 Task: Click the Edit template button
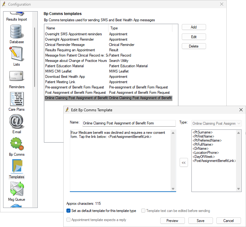(x=194, y=37)
